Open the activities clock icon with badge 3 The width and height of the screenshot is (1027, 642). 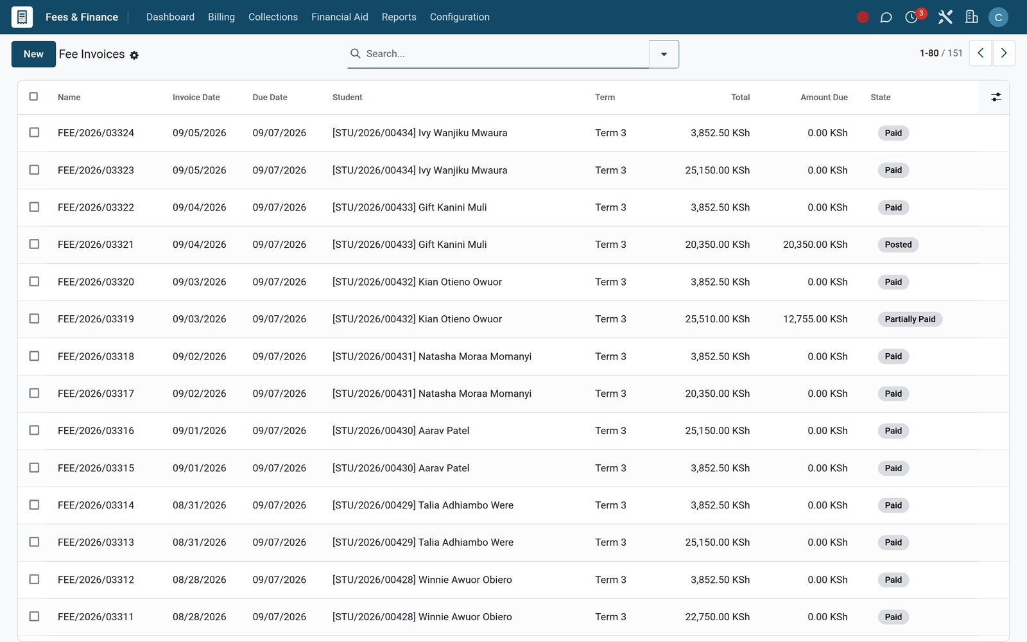(x=911, y=17)
